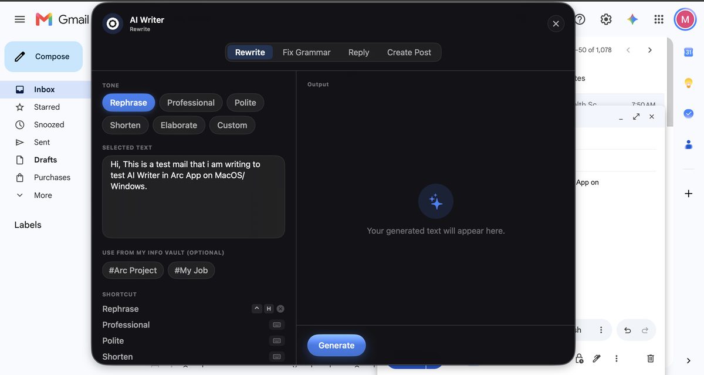This screenshot has width=704, height=375.
Task: Open Gmail main menu hamburger icon
Action: point(20,19)
